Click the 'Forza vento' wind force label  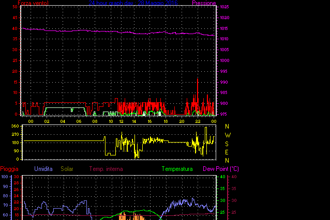(x=33, y=3)
